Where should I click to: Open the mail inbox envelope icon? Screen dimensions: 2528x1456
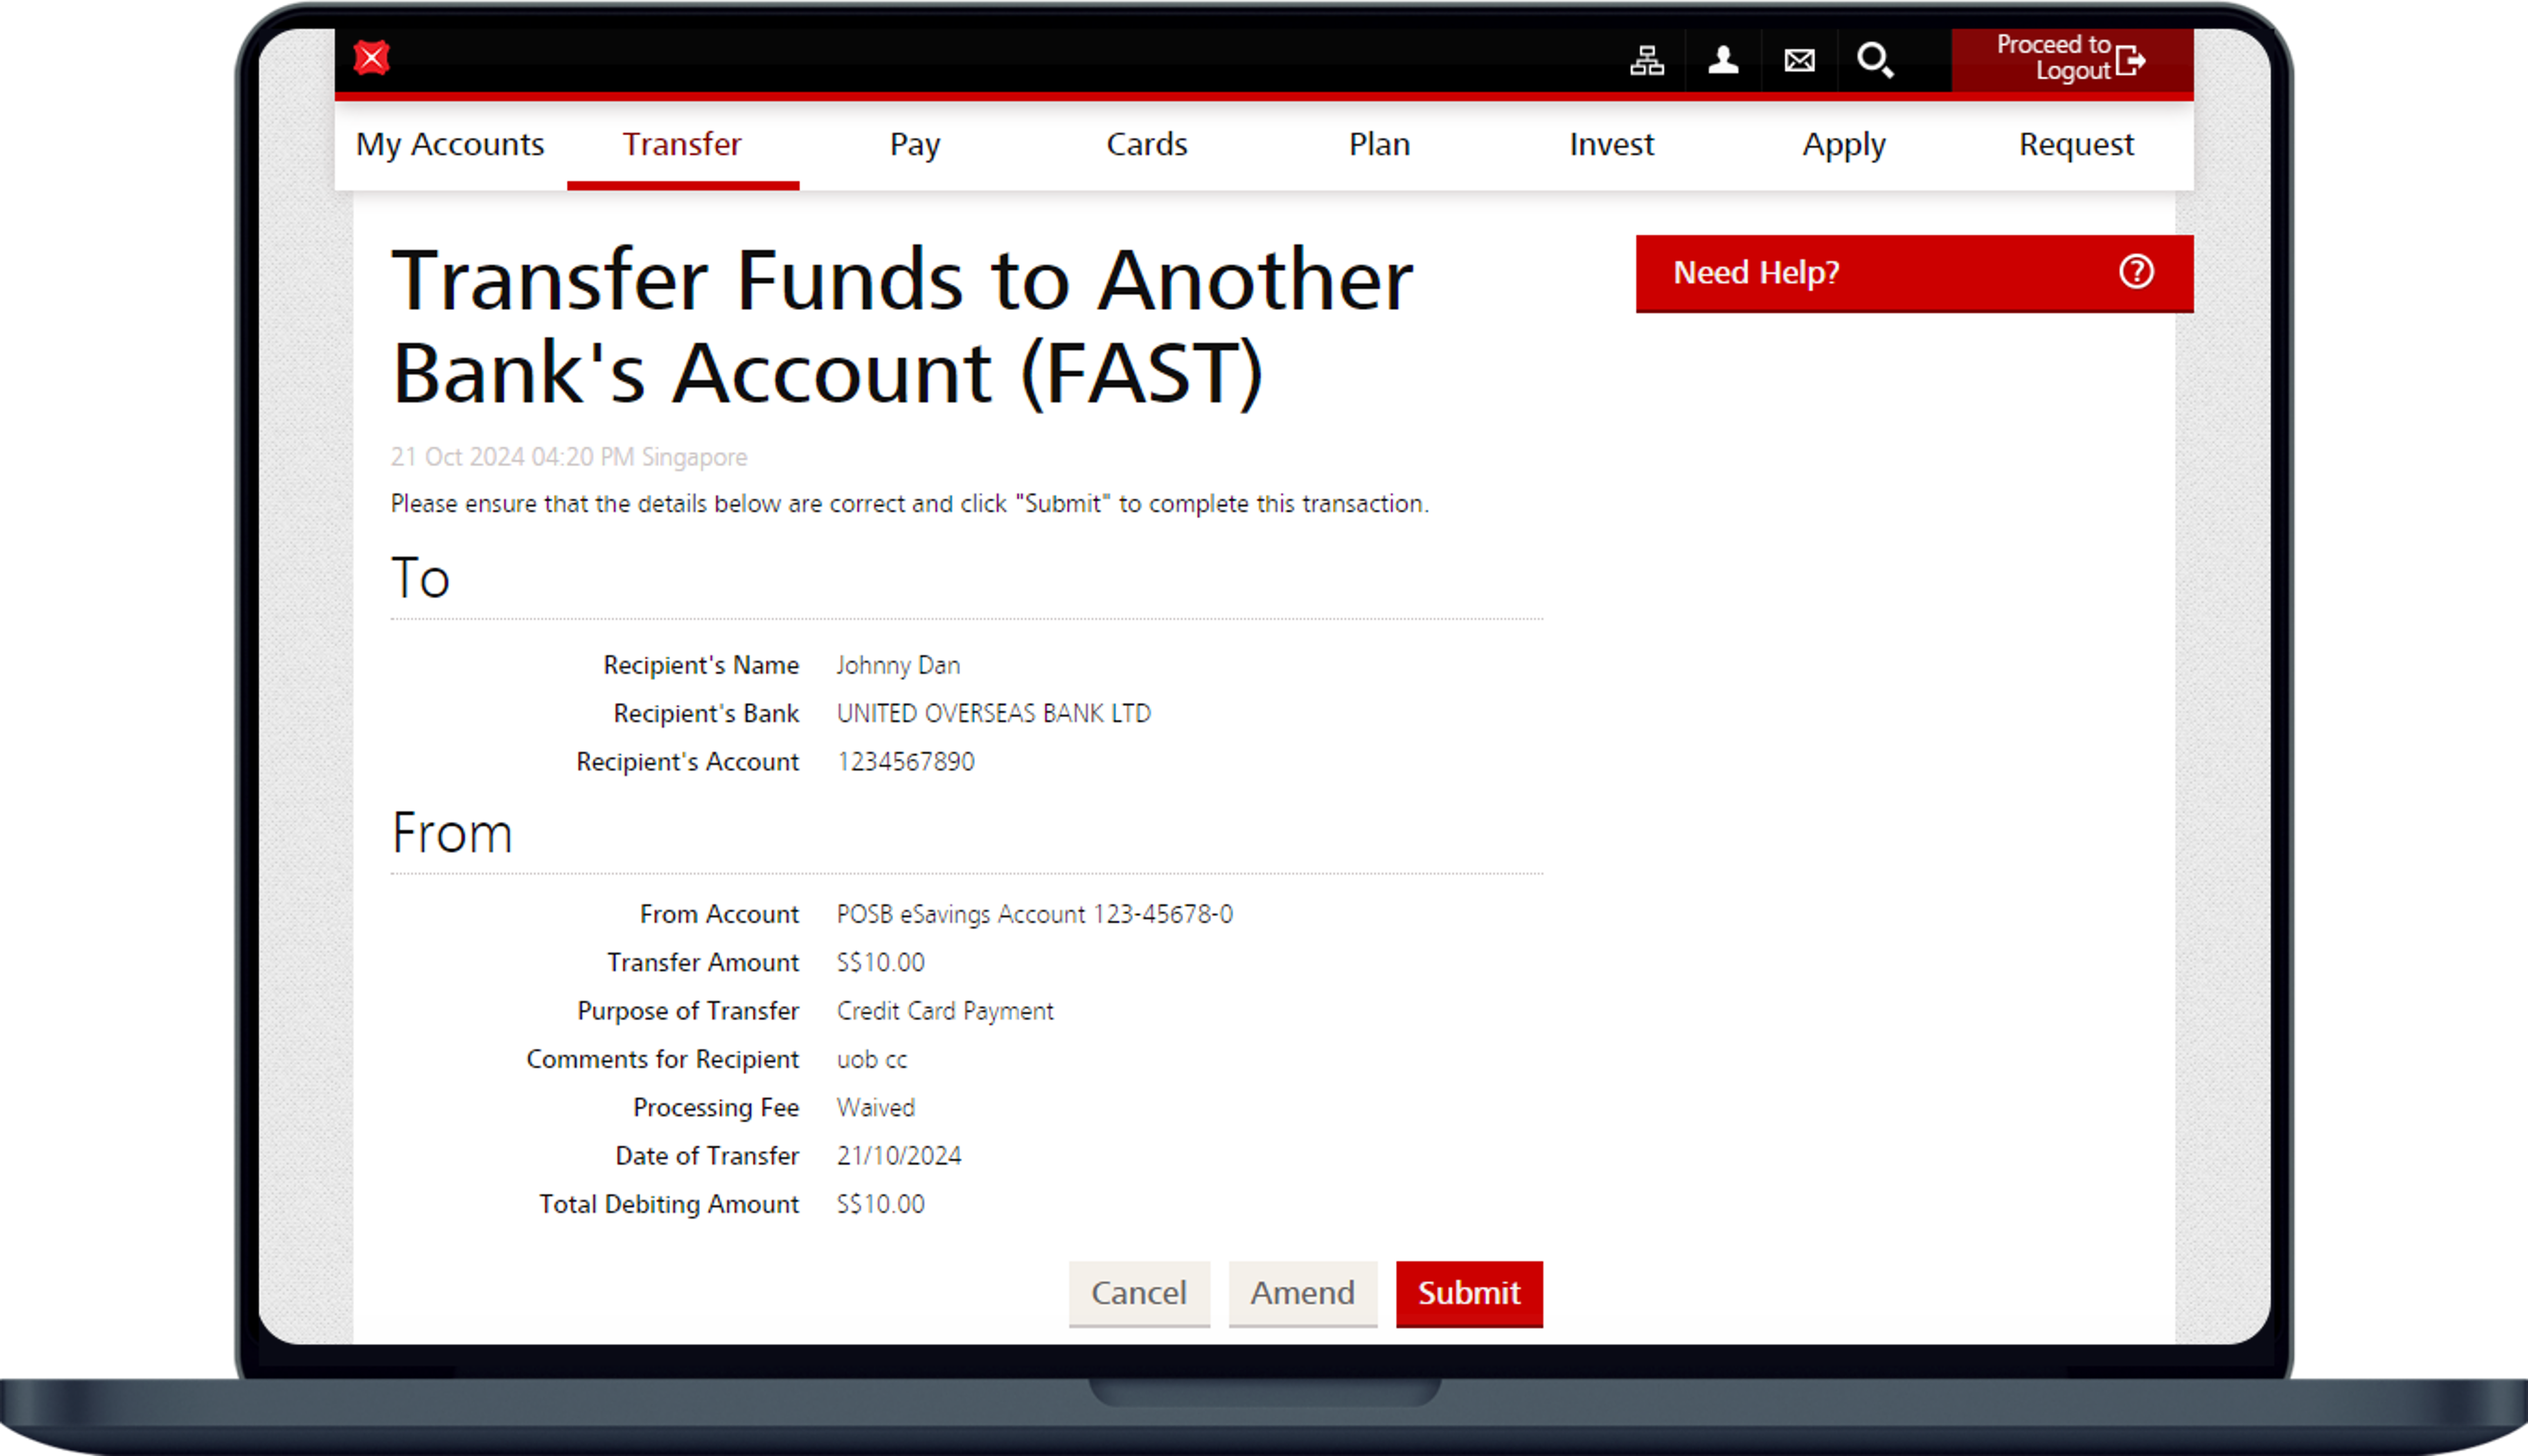point(1799,61)
